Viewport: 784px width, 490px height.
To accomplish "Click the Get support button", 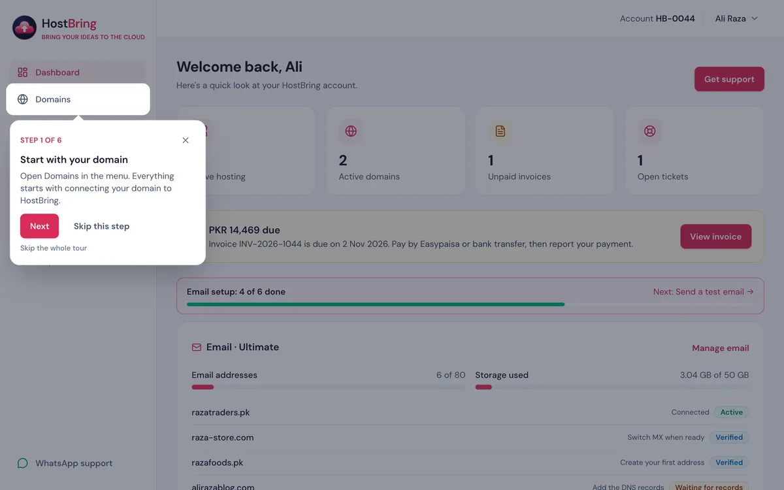I will tap(729, 79).
